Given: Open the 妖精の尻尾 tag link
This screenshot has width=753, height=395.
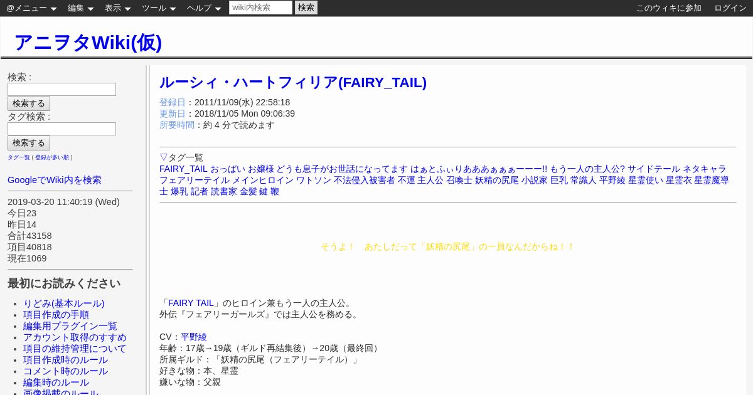Looking at the screenshot, I should 497,180.
